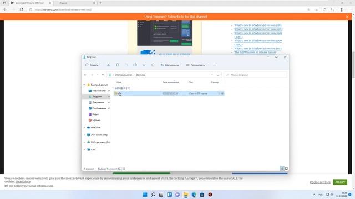Screen dimensions: 355x199
Task: Open File Explorer from taskbar
Action: (x=186, y=195)
